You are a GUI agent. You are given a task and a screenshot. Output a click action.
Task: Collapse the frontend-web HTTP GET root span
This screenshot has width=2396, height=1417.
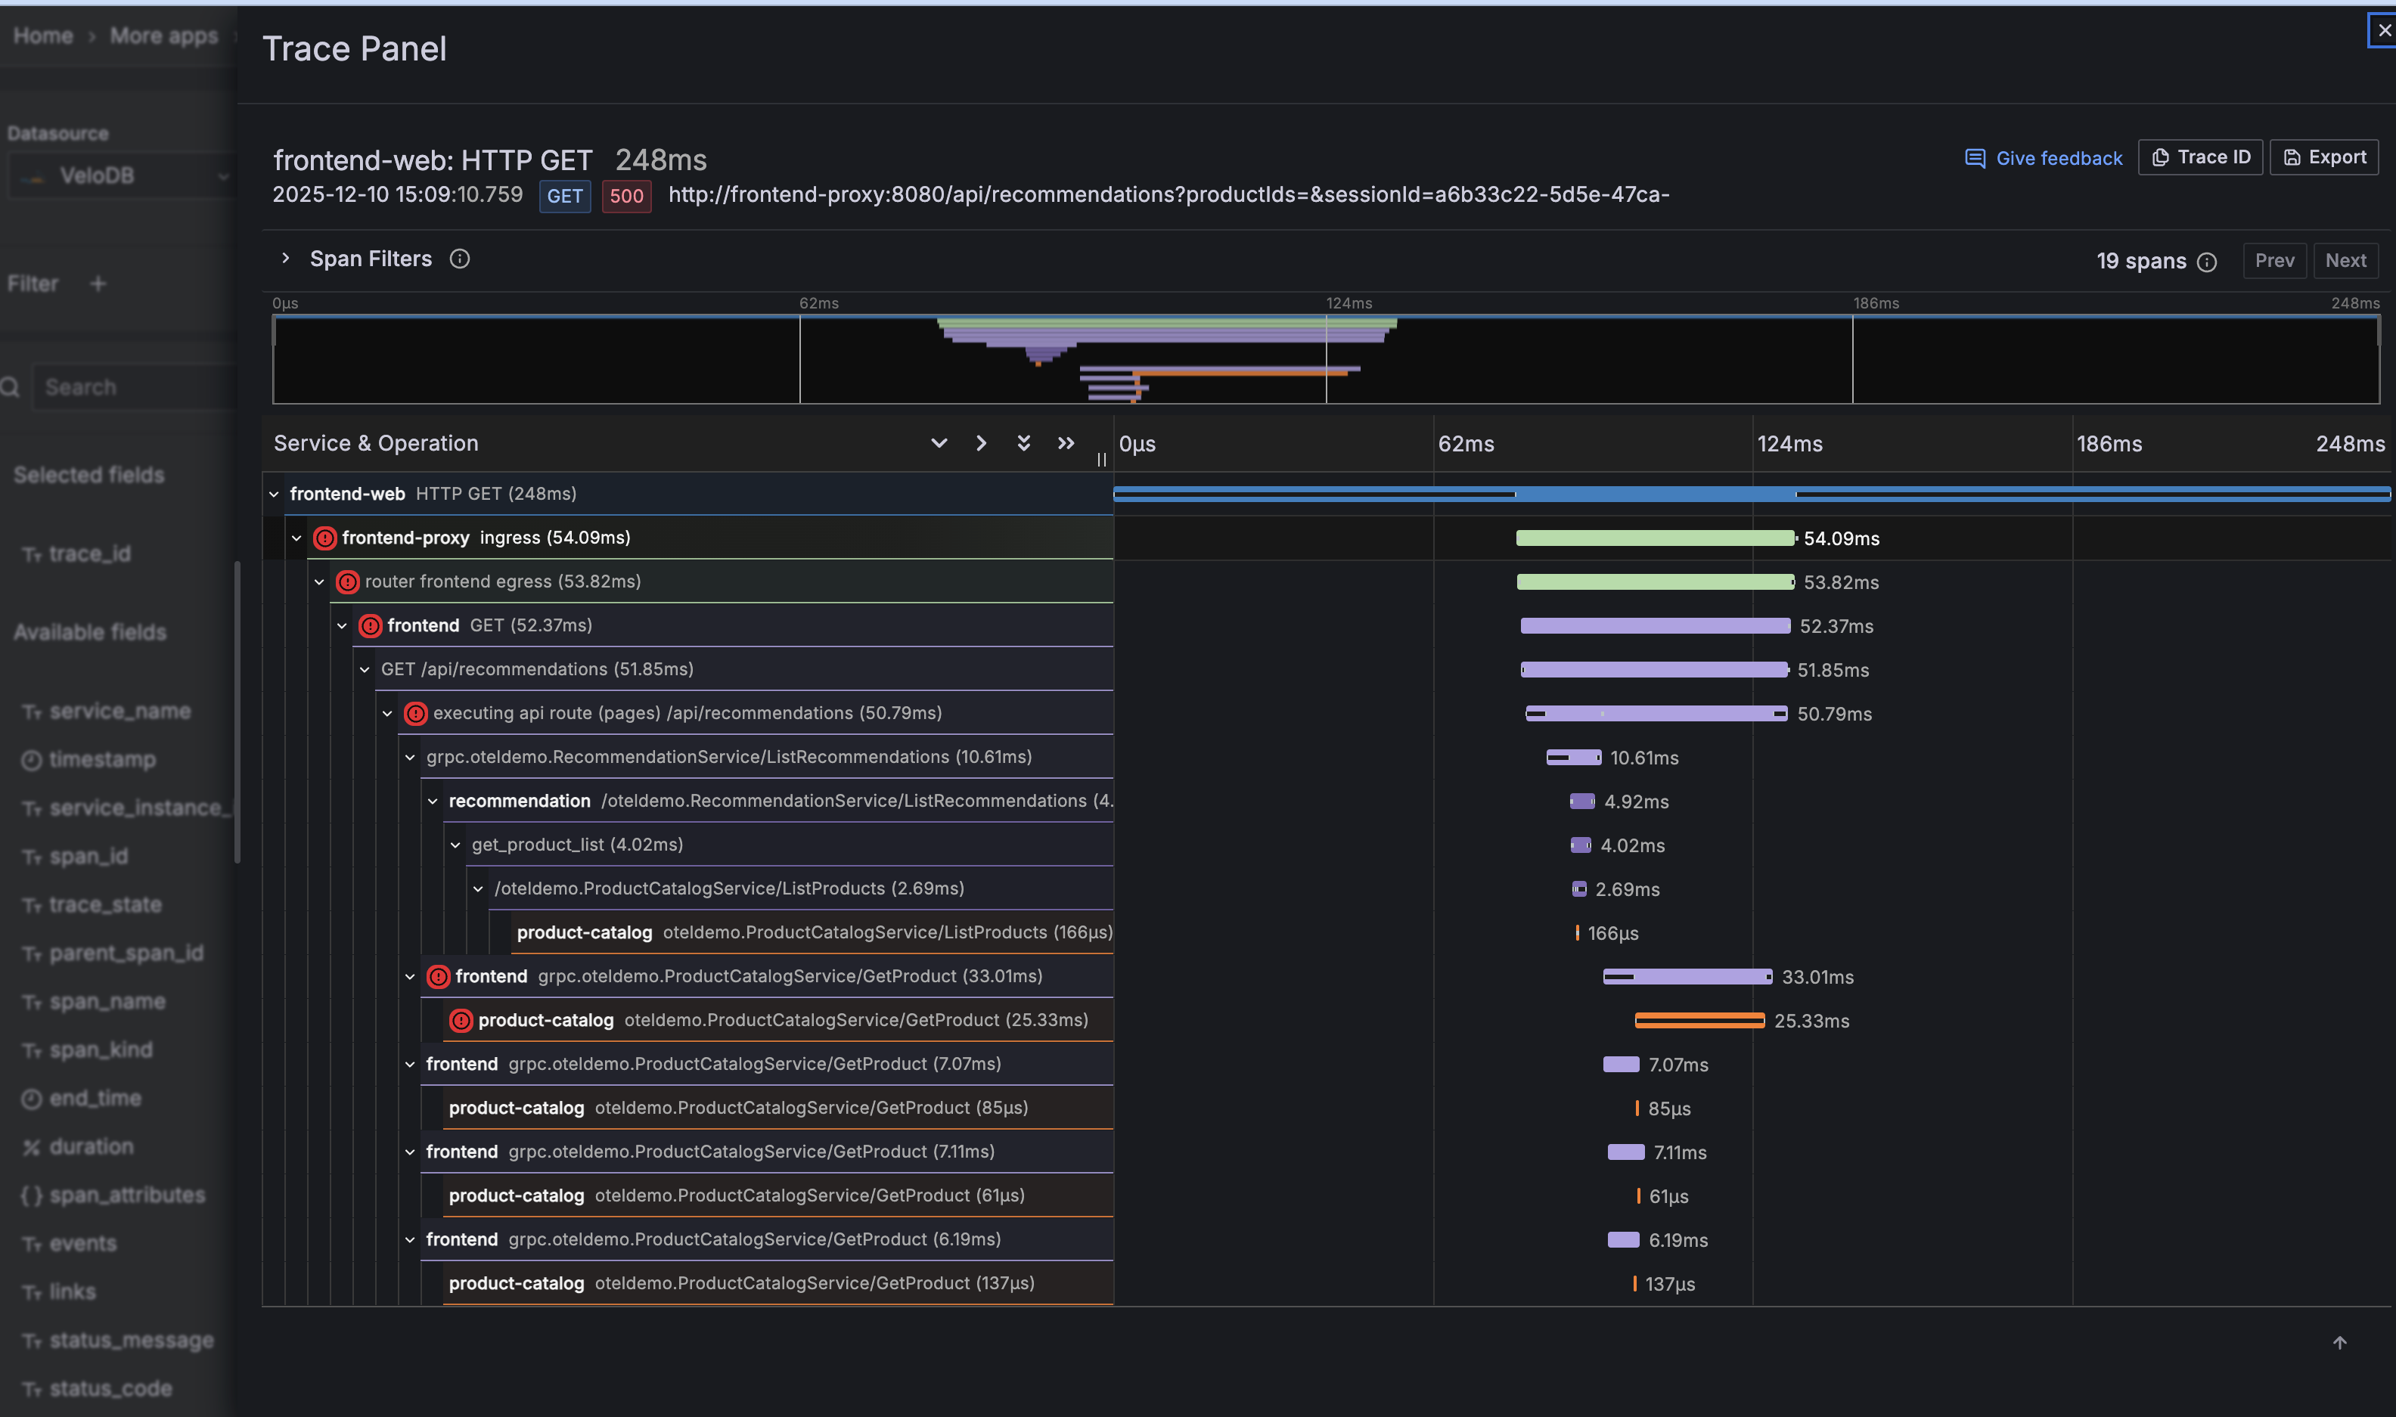pyautogui.click(x=274, y=494)
